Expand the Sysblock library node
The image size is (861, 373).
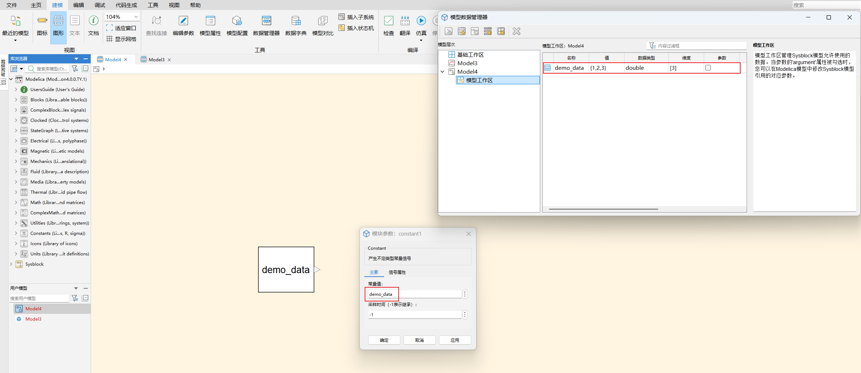(11, 264)
